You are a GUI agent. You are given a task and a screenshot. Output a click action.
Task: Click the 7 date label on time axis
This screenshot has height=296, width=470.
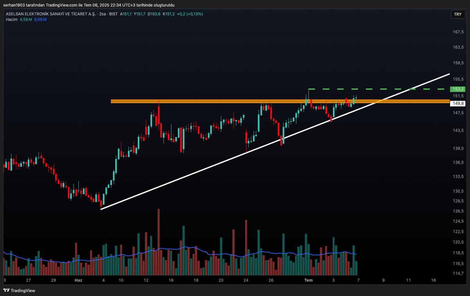[358, 280]
